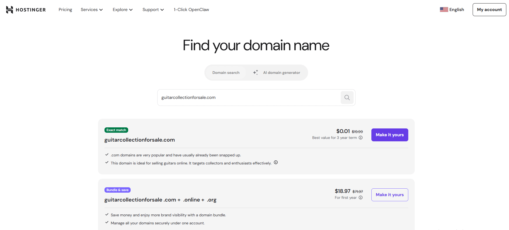The image size is (509, 230).
Task: Select the Domain search tab
Action: [226, 72]
